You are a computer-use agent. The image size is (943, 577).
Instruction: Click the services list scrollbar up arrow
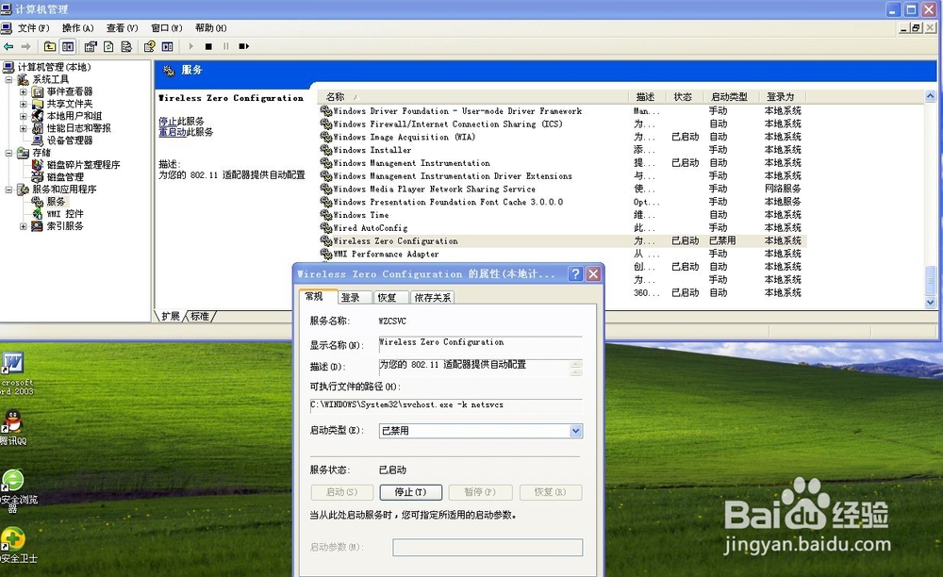point(931,96)
